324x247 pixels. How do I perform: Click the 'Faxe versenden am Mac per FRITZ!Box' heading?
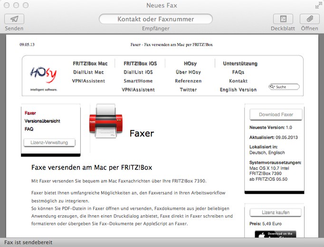pyautogui.click(x=92, y=167)
